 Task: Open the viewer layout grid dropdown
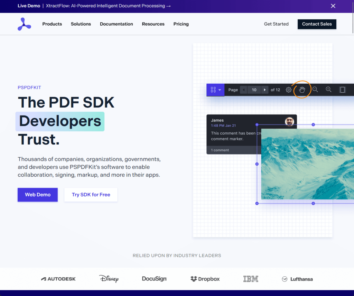click(215, 90)
